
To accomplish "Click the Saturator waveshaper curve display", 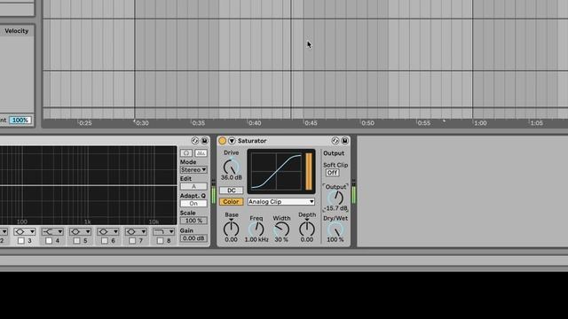I will pos(276,171).
